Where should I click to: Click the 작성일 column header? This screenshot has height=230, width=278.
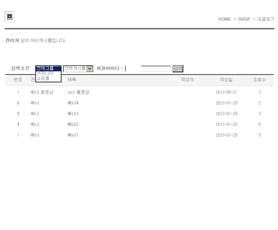[x=226, y=80]
